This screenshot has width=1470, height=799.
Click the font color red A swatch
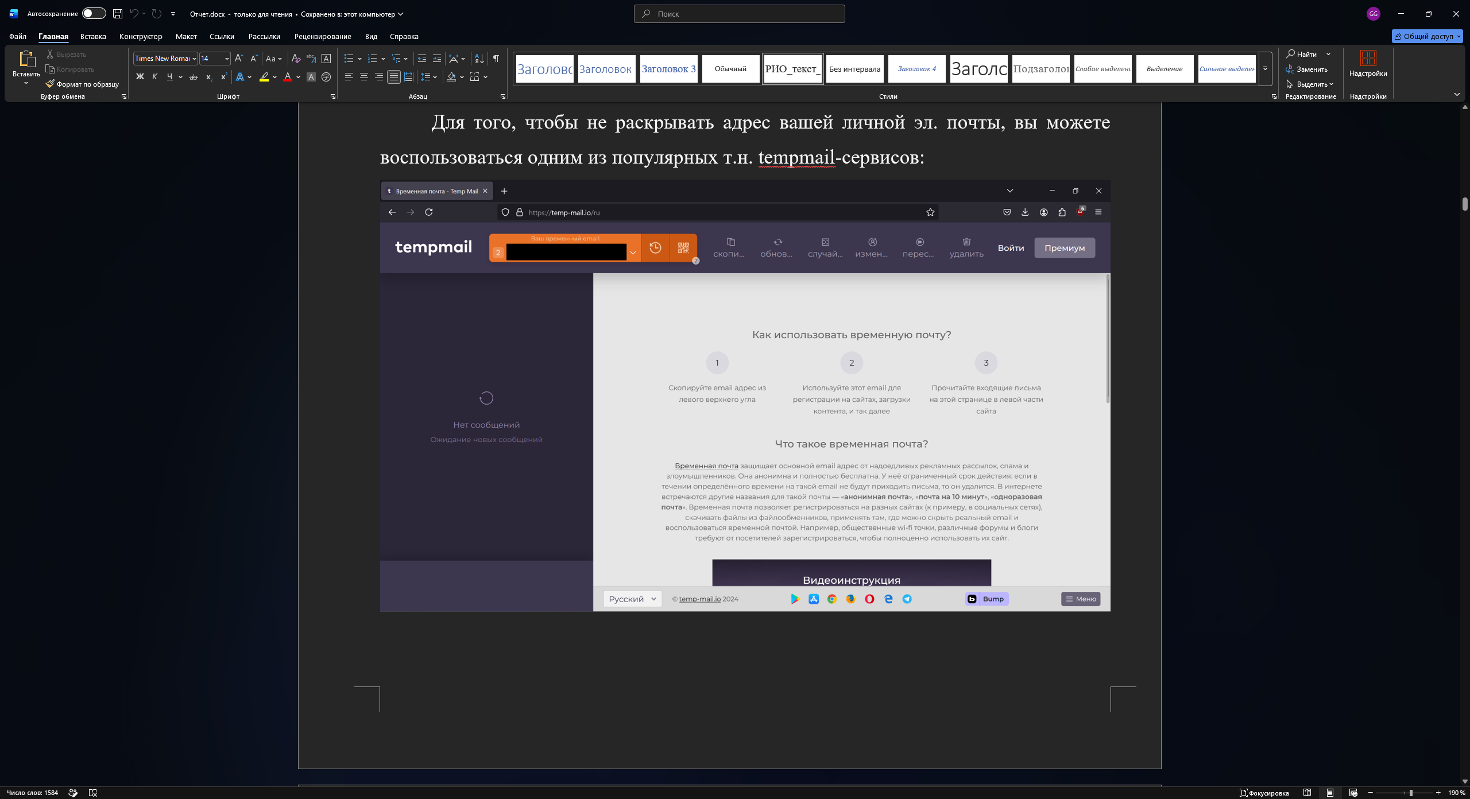(288, 77)
